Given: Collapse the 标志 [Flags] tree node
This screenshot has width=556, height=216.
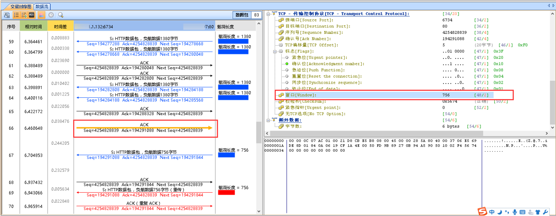Looking at the screenshot, I should pos(274,52).
